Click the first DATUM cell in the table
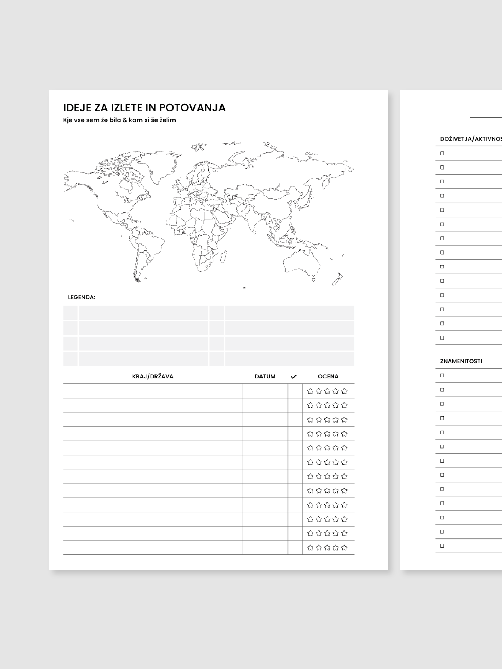Screen dimensions: 502x669 pyautogui.click(x=265, y=391)
